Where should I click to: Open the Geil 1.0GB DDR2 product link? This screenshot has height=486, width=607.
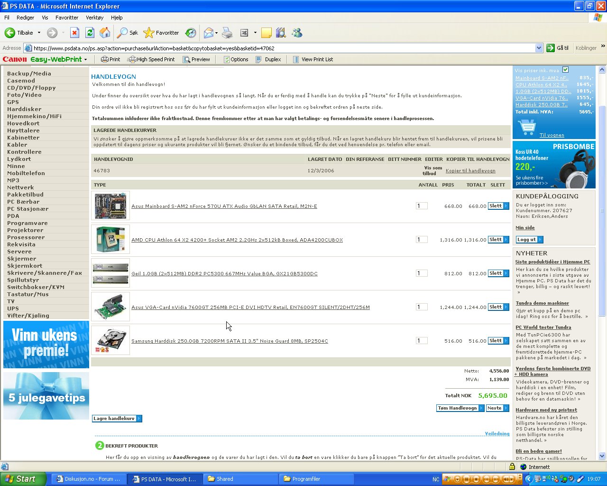click(x=224, y=274)
